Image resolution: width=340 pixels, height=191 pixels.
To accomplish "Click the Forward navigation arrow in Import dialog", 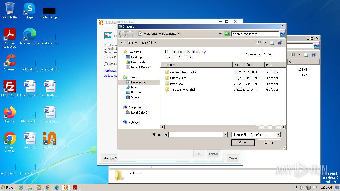I will pyautogui.click(x=130, y=34).
